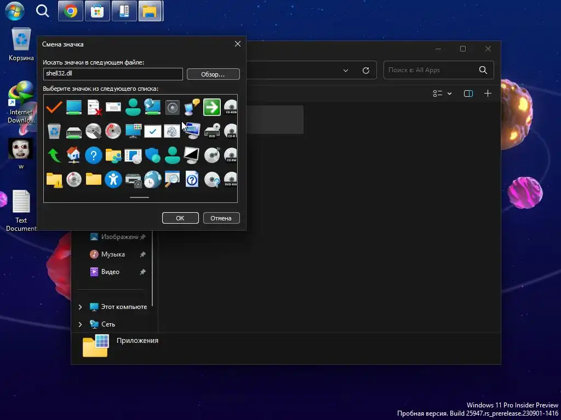Select the DVD drive icon
Screen dimensions: 561x420
click(x=212, y=131)
